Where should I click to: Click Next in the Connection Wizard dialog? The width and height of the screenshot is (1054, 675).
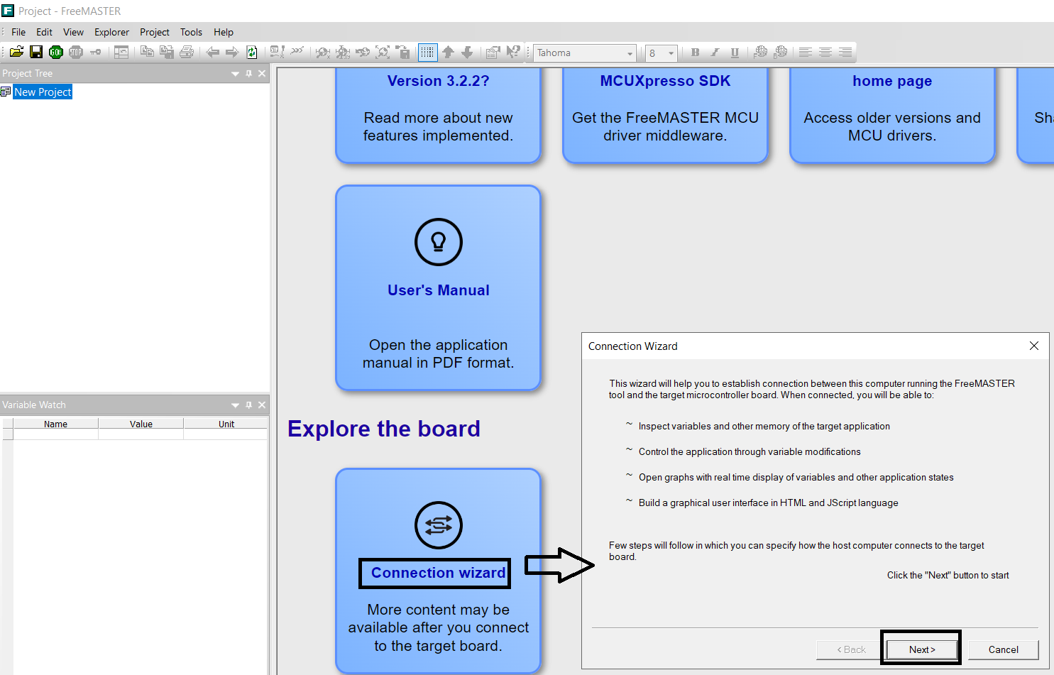pos(922,649)
